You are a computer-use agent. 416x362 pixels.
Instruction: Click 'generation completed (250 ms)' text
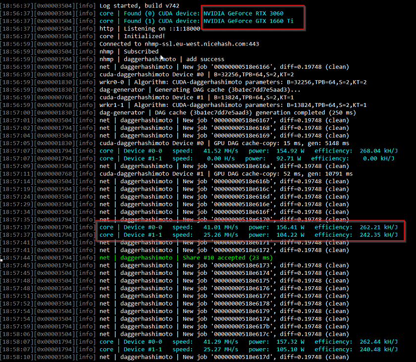click(x=306, y=113)
